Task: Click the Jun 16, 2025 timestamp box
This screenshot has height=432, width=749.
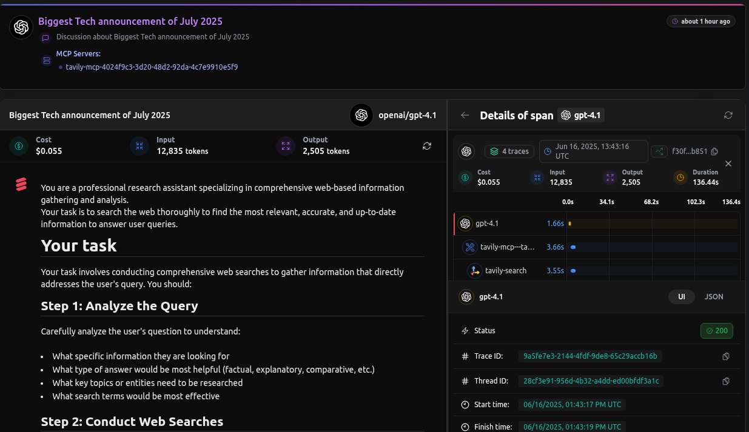Action: pos(592,151)
